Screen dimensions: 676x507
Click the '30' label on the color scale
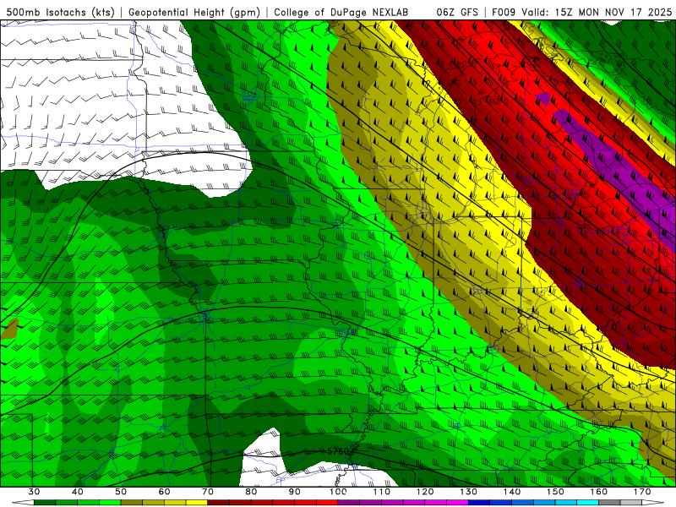pyautogui.click(x=34, y=492)
